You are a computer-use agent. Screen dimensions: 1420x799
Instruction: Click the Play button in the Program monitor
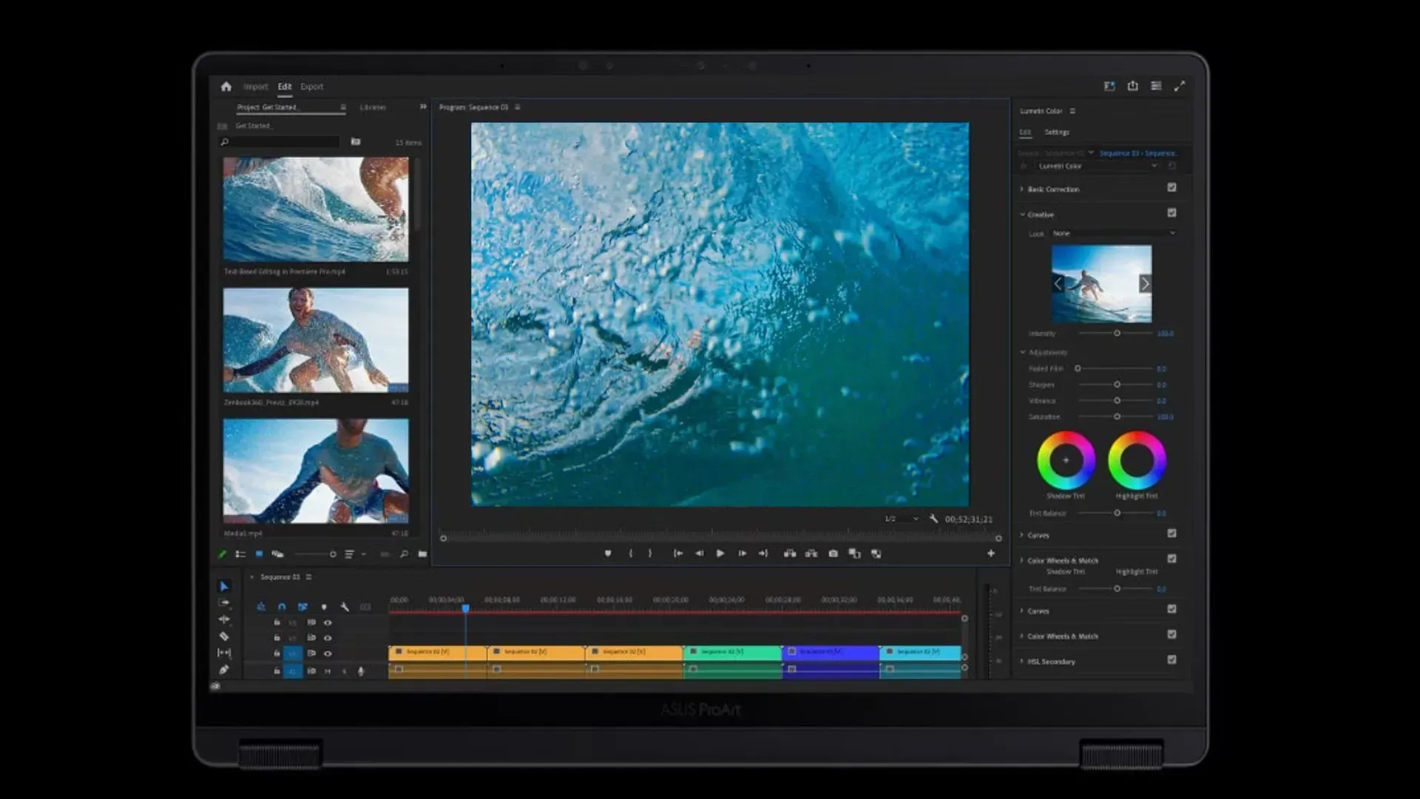(x=720, y=553)
